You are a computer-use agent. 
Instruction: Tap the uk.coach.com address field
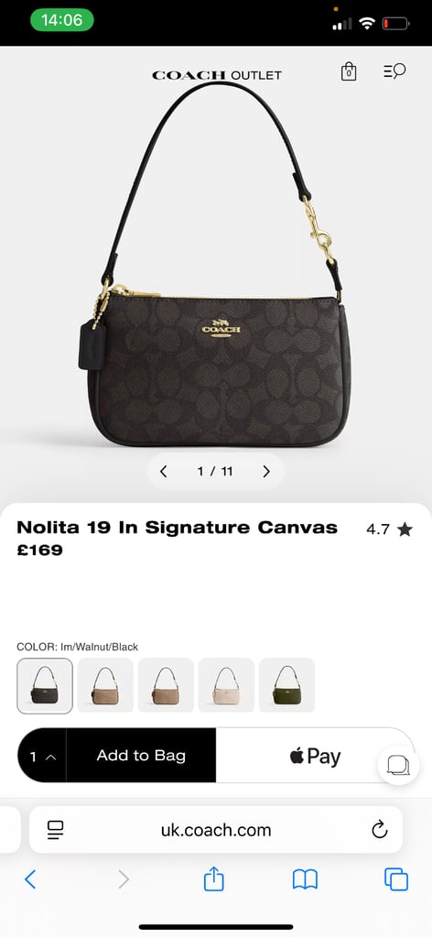[216, 830]
